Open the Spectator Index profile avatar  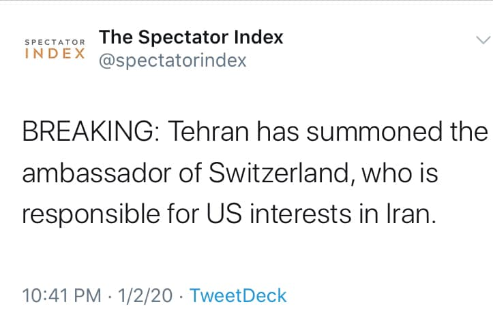(x=55, y=49)
